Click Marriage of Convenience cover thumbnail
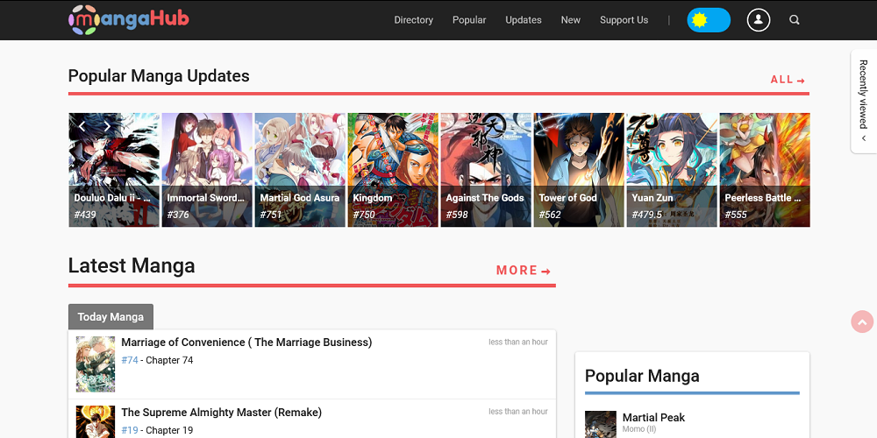 (96, 364)
